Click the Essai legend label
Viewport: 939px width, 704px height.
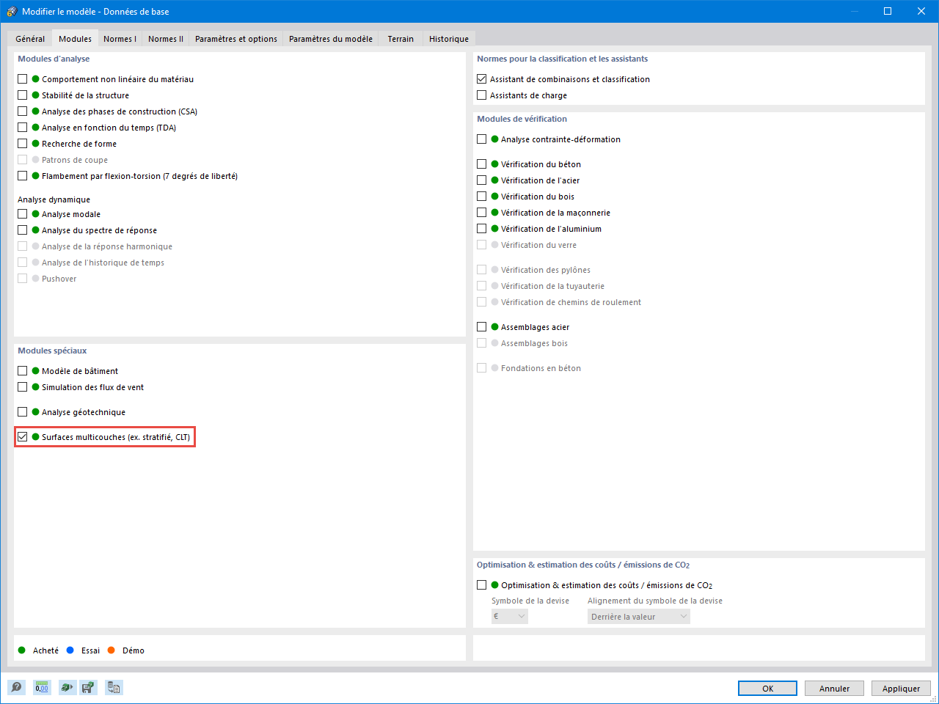(x=90, y=650)
